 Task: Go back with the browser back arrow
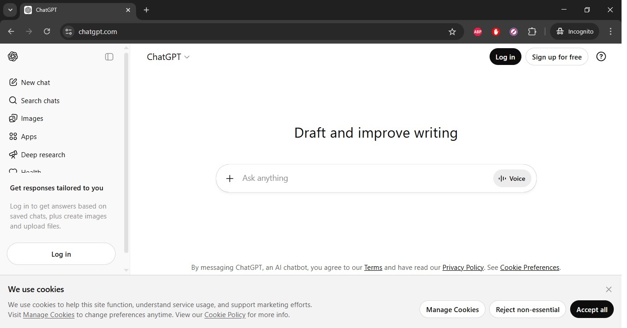11,31
